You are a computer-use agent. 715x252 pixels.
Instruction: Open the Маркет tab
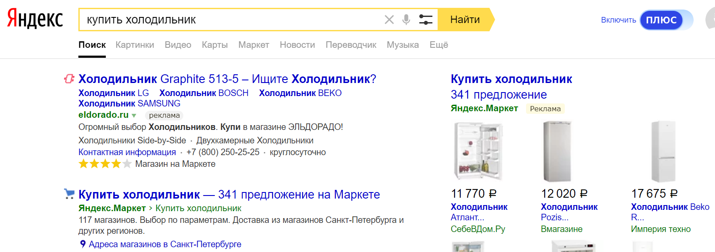(253, 45)
